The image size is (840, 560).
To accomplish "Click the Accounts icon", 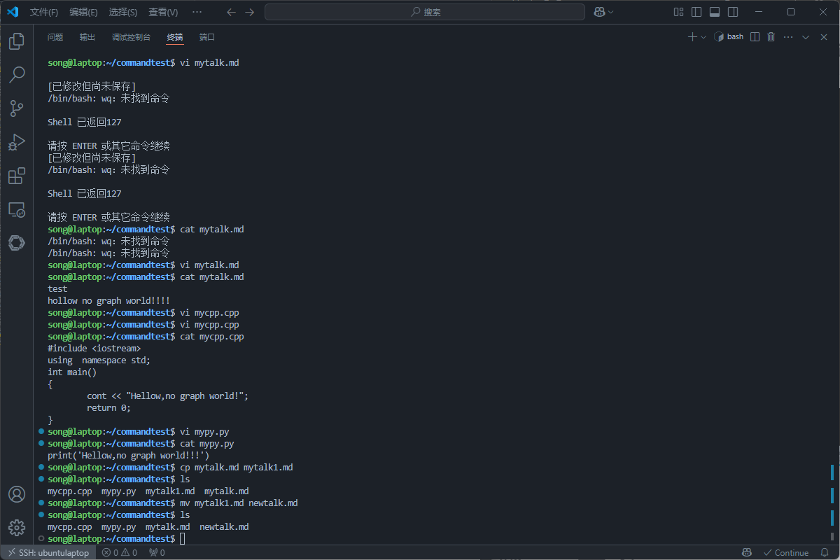I will [17, 494].
